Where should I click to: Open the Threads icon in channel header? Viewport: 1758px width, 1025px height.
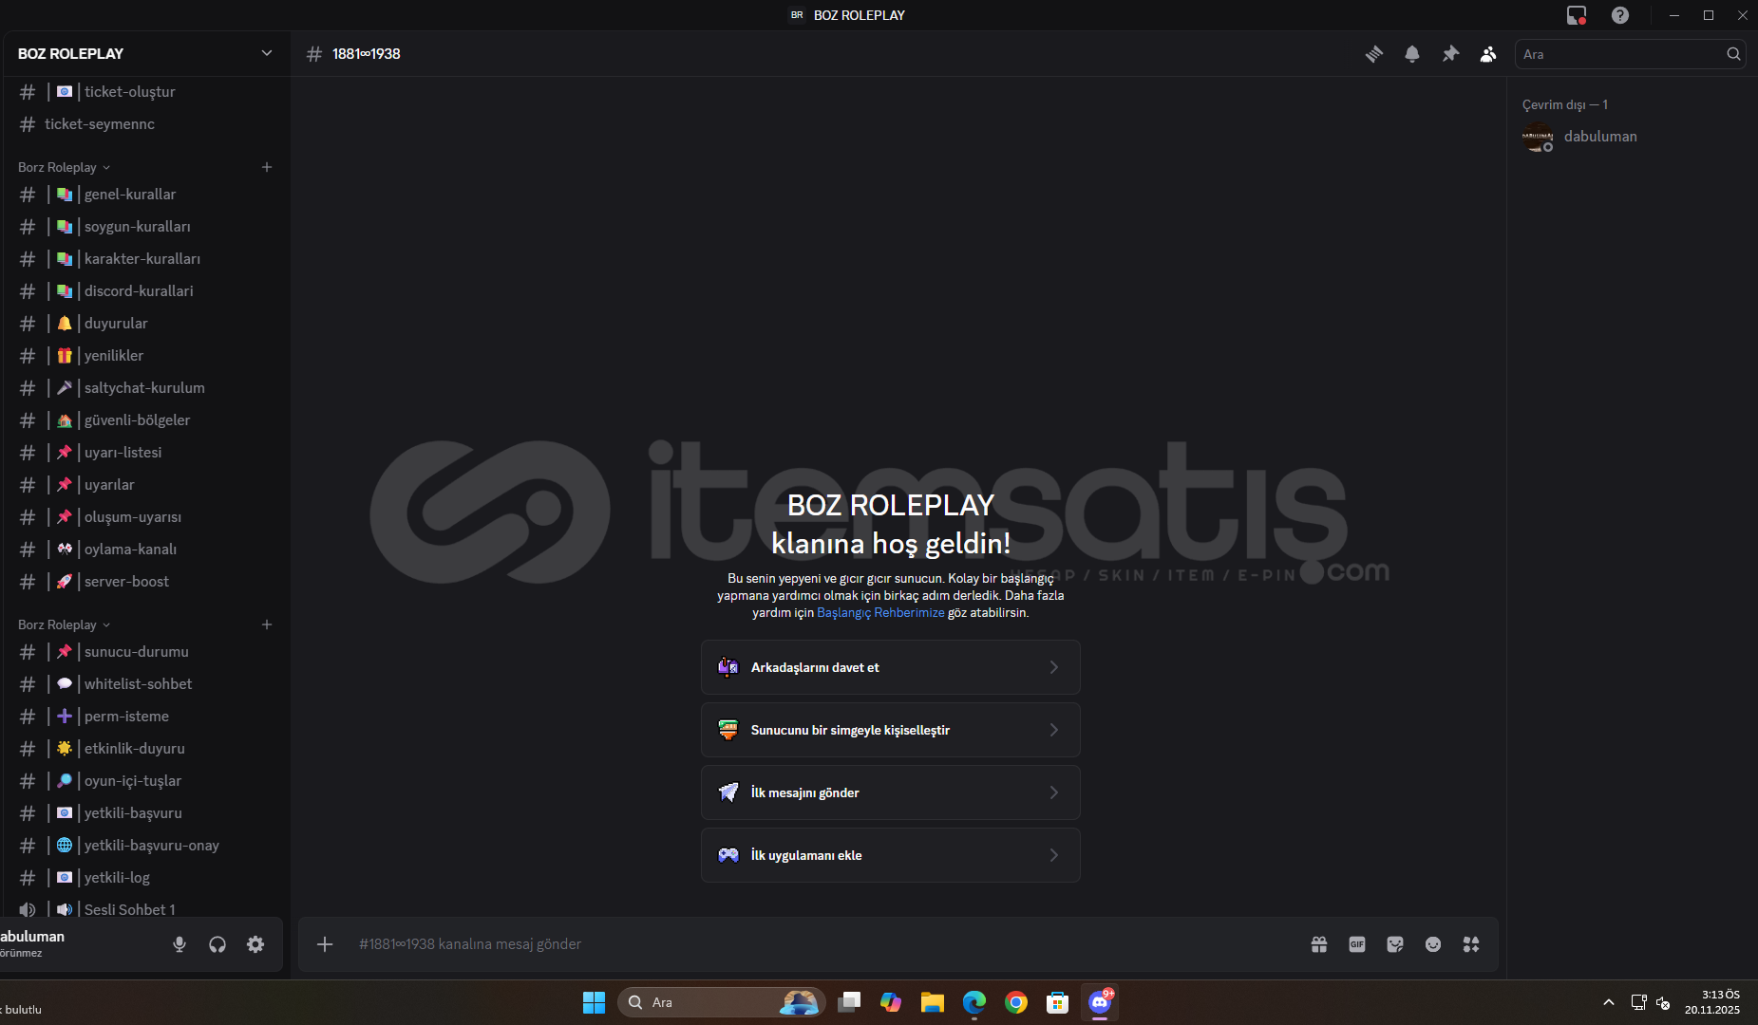coord(1374,54)
